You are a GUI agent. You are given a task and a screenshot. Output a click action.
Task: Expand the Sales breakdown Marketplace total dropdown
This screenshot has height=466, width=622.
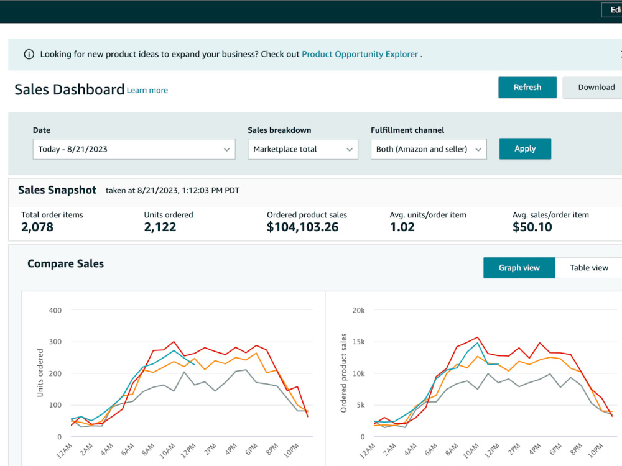point(303,149)
